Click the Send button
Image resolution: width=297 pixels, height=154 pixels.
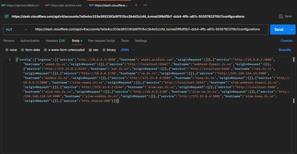[279, 30]
